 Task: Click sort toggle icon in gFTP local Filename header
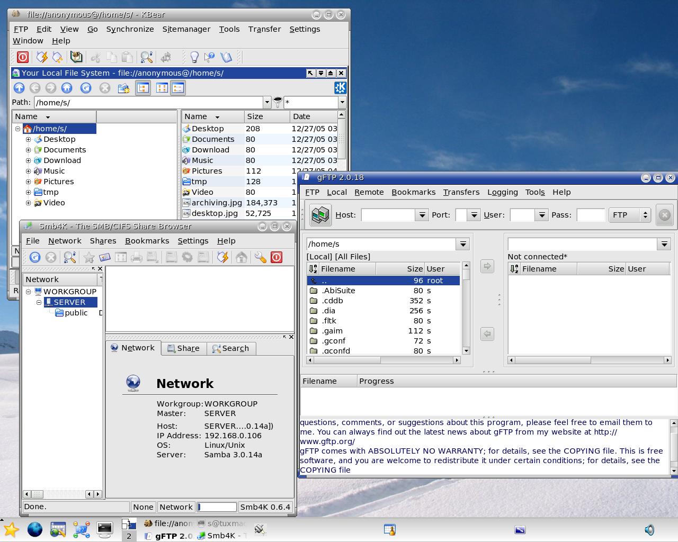point(313,269)
